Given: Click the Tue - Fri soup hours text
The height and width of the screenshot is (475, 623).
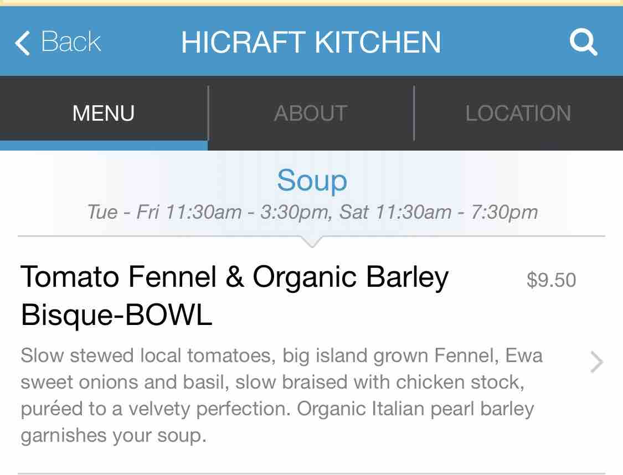Looking at the screenshot, I should pos(312,212).
